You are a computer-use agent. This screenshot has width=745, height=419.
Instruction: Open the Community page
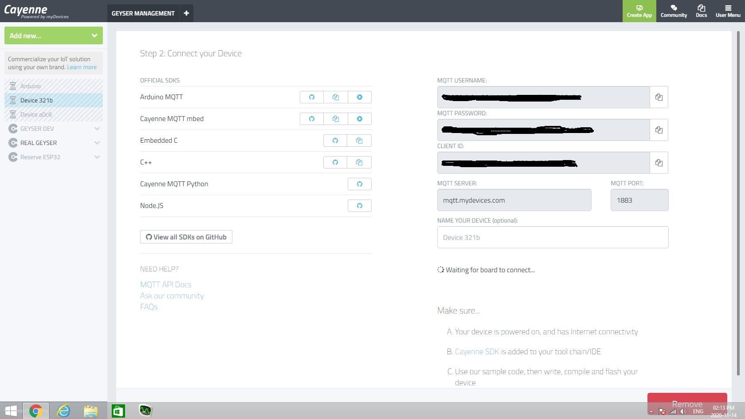pyautogui.click(x=674, y=11)
